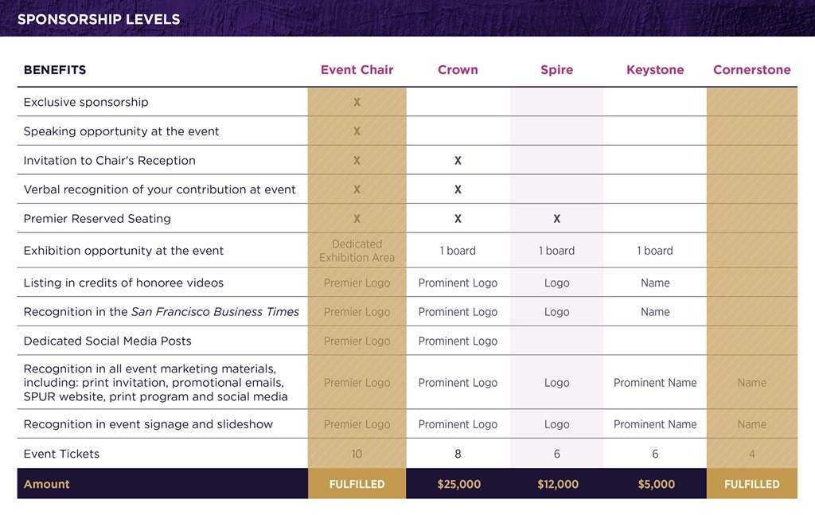815x515 pixels.
Task: Click the Event Chair column header
Action: coord(357,69)
